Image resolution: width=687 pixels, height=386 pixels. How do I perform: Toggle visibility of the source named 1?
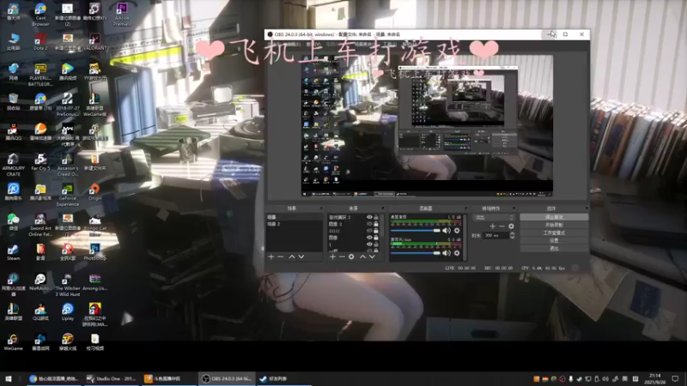(369, 244)
